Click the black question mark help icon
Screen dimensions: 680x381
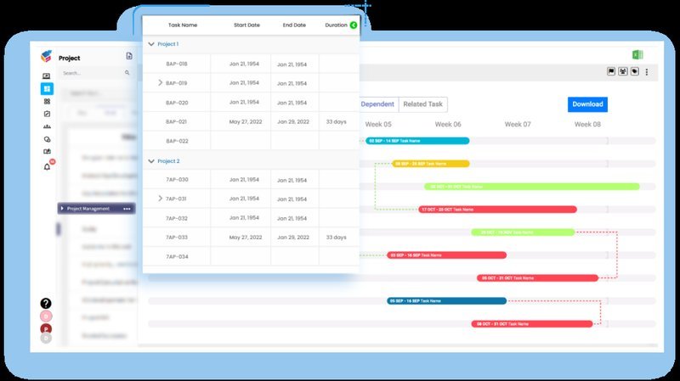(46, 304)
